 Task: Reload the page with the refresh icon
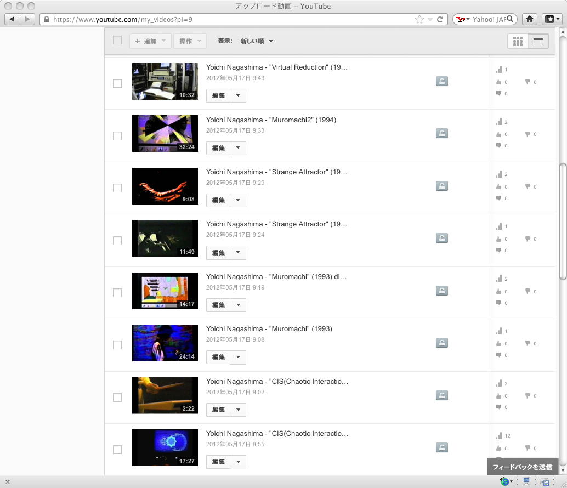pos(440,19)
